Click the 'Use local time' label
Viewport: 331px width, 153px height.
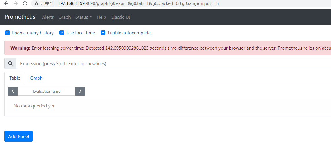click(x=81, y=33)
